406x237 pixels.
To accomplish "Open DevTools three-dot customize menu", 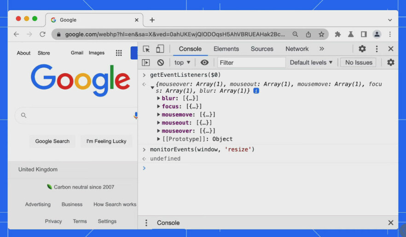I will coord(377,49).
